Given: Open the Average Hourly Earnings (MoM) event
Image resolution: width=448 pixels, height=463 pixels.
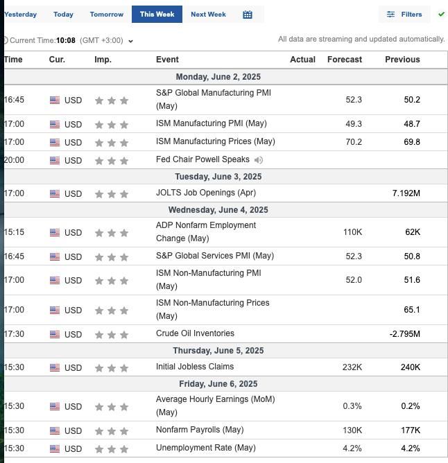Looking at the screenshot, I should click(215, 405).
